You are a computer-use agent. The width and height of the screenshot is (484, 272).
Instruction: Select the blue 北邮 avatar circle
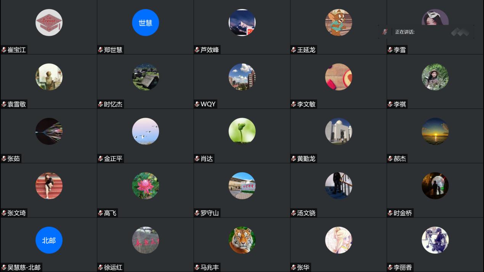click(49, 240)
